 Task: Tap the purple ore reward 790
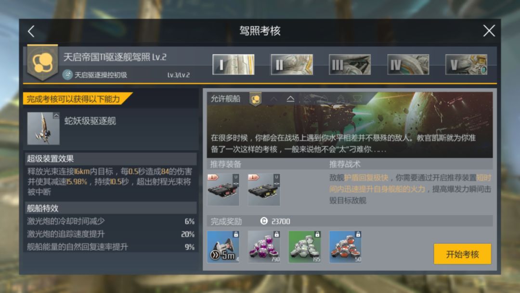pos(264,247)
